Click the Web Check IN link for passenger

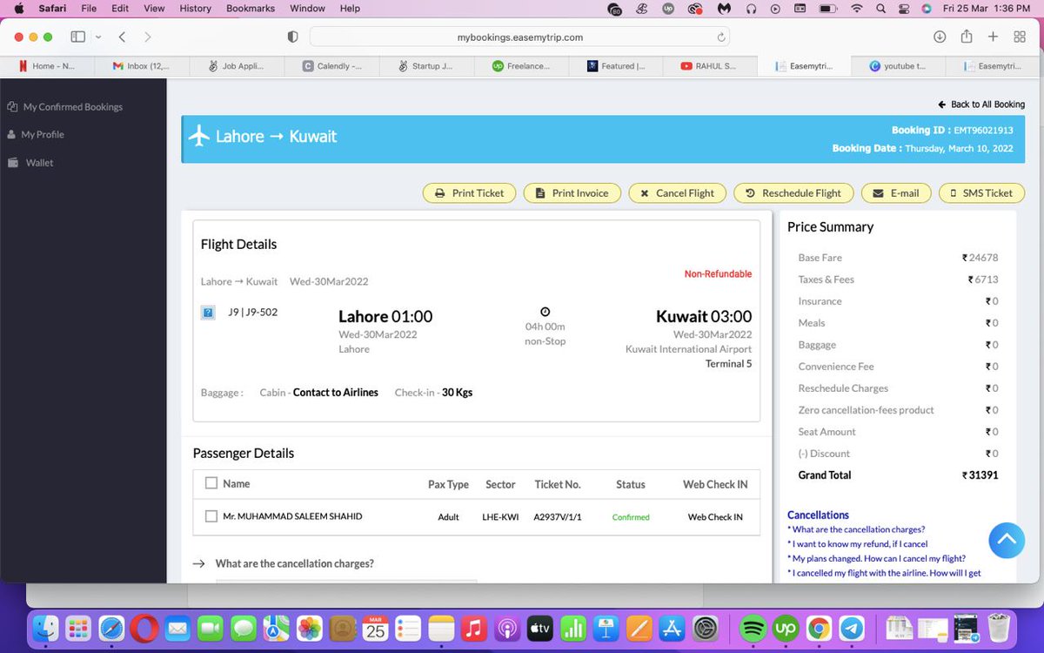coord(715,517)
